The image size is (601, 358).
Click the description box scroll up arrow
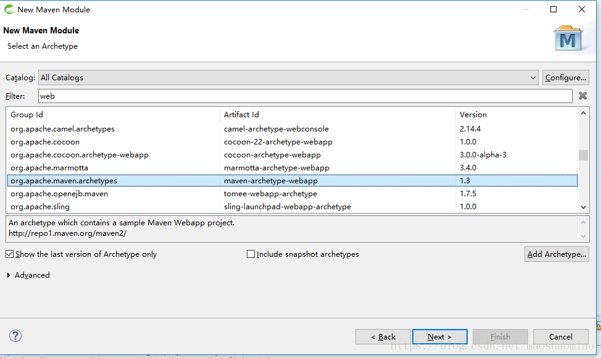coord(583,222)
